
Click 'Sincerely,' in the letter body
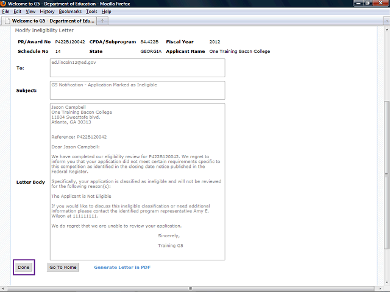(x=169, y=235)
